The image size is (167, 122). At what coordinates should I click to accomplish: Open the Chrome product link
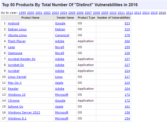[x=14, y=100]
